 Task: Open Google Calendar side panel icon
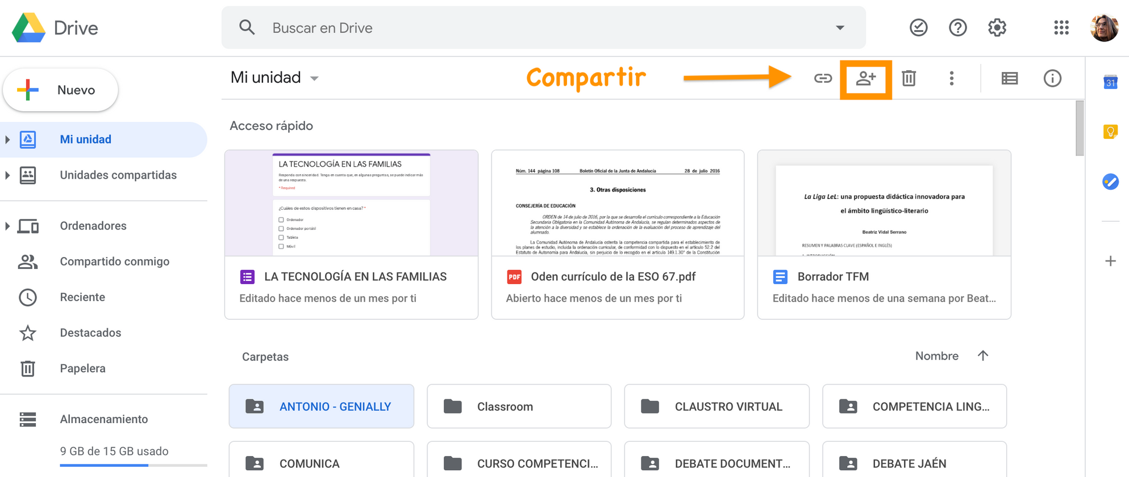pos(1110,83)
